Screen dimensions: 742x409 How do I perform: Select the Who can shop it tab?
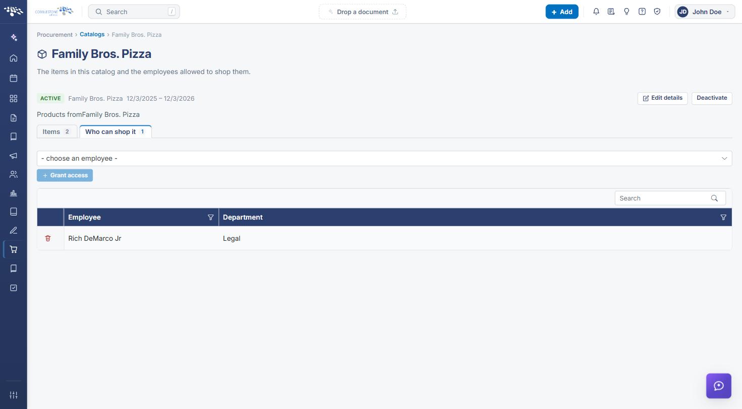click(116, 131)
